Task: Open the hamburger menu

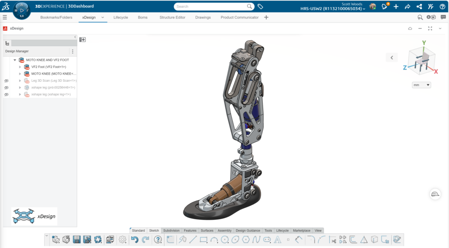Action: [x=5, y=17]
